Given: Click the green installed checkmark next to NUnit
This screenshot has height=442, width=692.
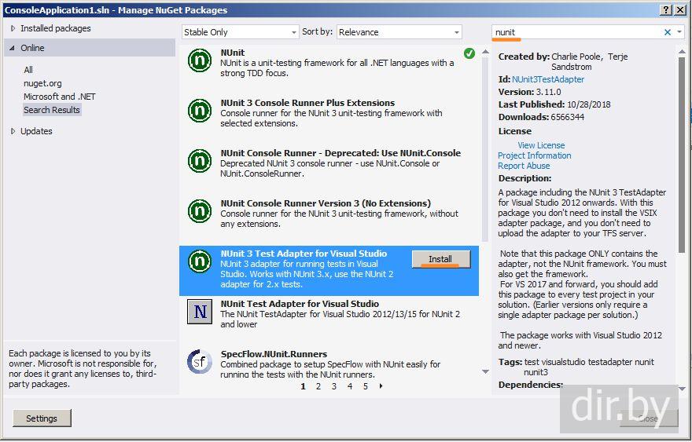Looking at the screenshot, I should 469,53.
